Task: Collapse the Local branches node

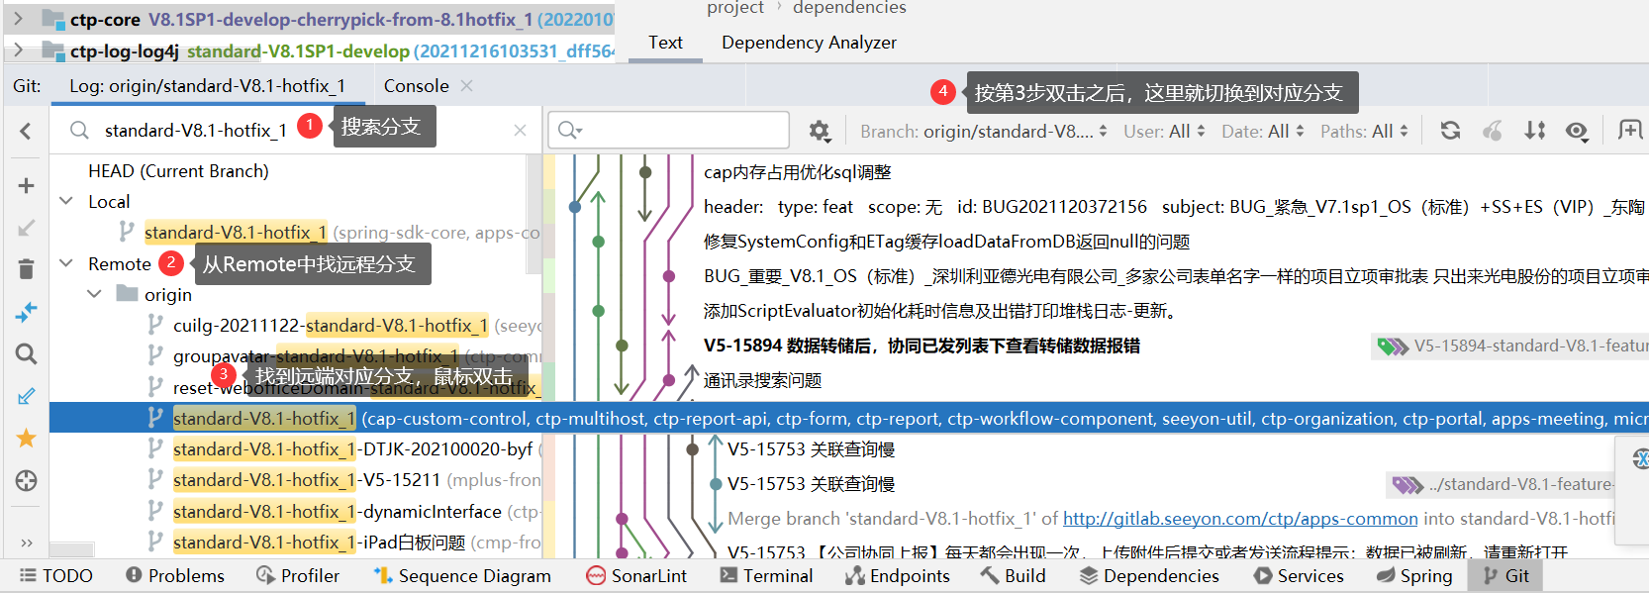Action: (67, 201)
